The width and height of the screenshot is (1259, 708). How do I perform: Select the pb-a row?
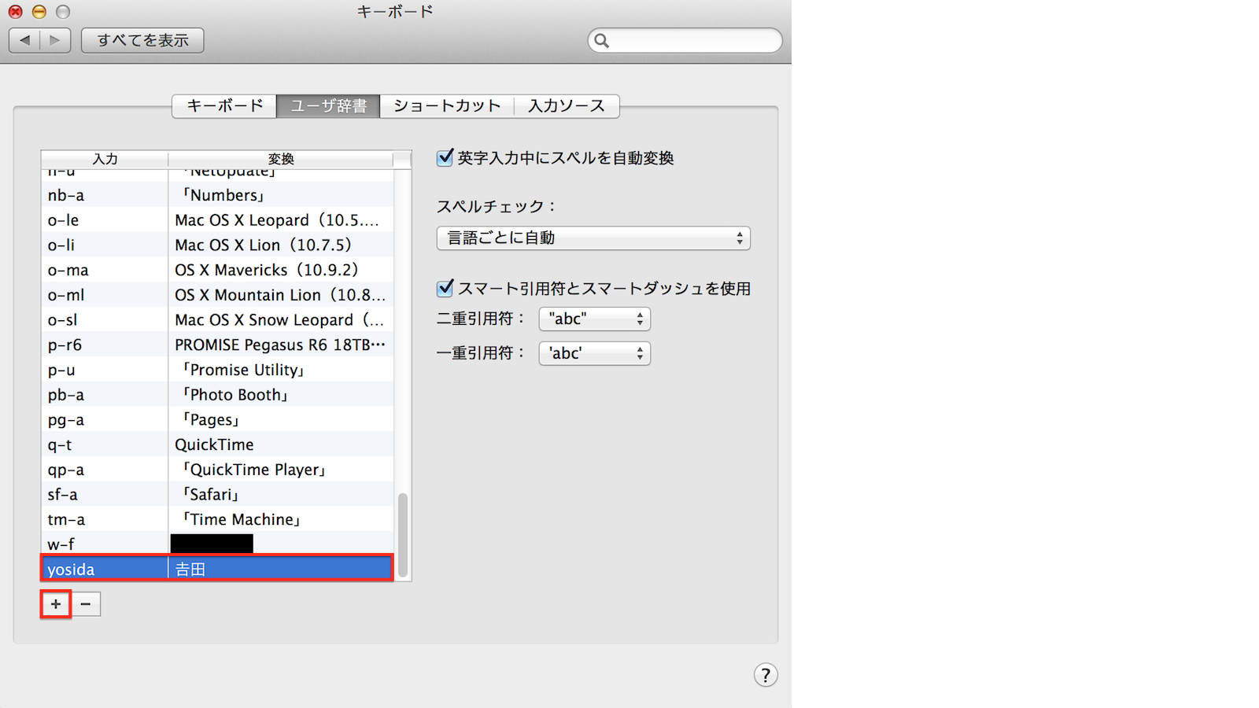[217, 395]
